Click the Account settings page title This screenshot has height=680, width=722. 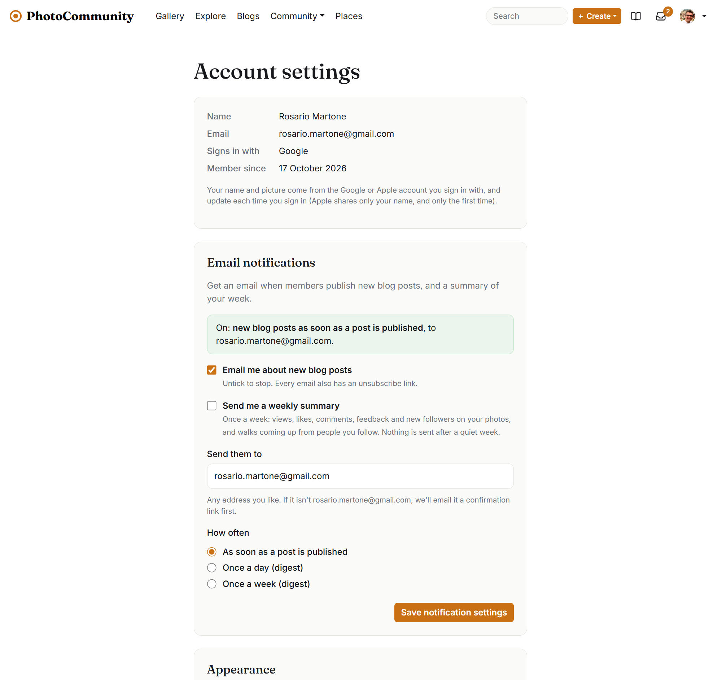pyautogui.click(x=277, y=71)
